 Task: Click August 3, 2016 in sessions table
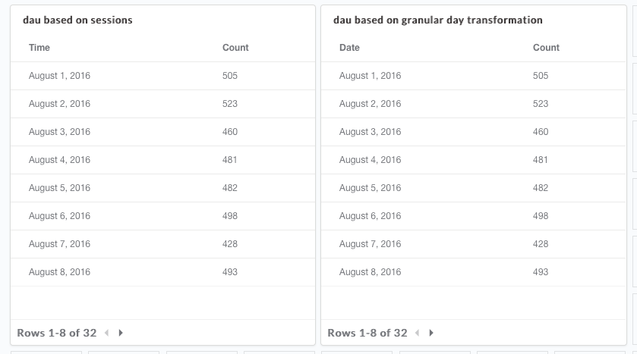coord(59,132)
